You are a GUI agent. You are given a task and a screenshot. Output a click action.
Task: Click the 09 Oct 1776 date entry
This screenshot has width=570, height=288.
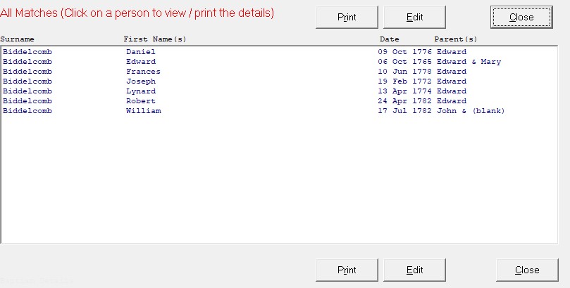click(x=405, y=52)
